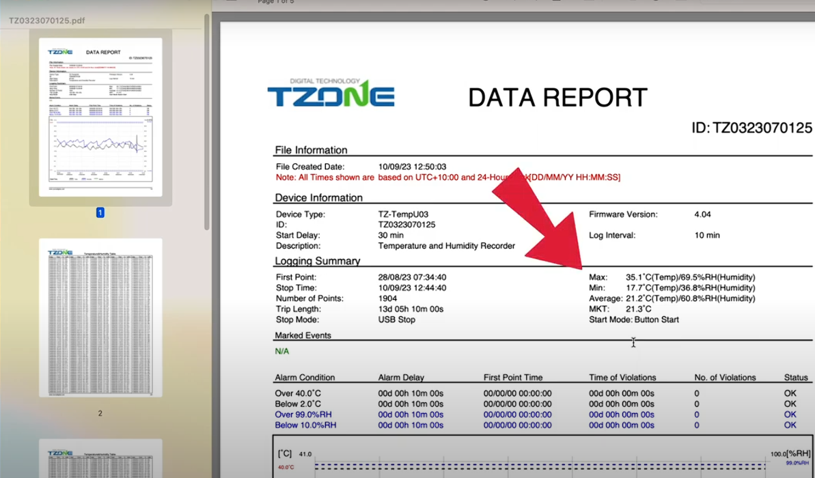815x478 pixels.
Task: Click the green N/A under Marked Events
Action: pyautogui.click(x=281, y=351)
